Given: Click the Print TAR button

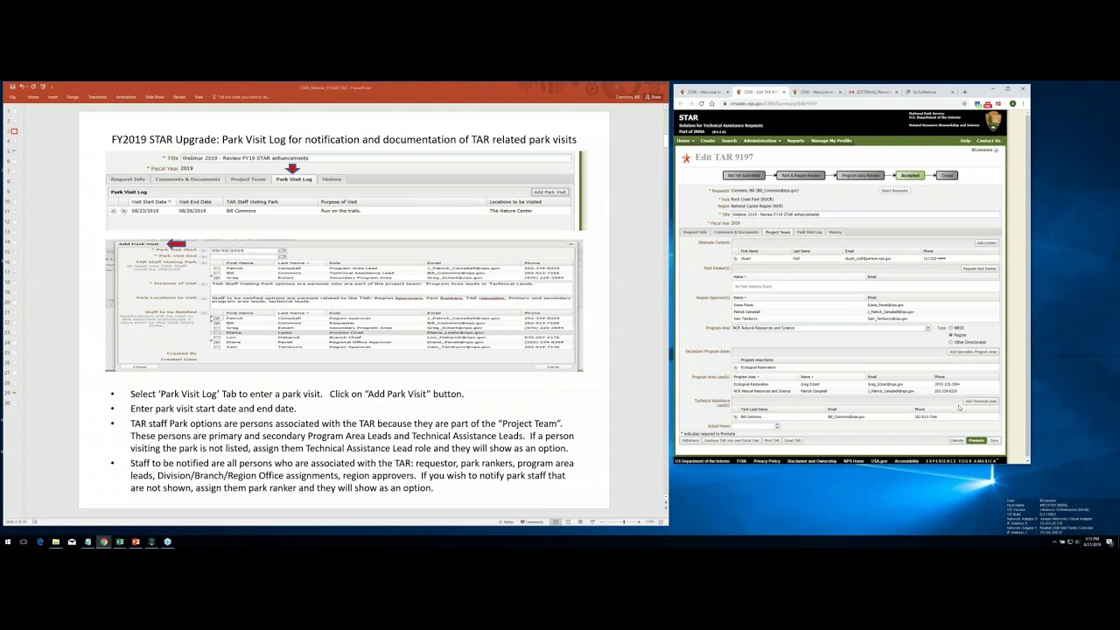Looking at the screenshot, I should 772,440.
